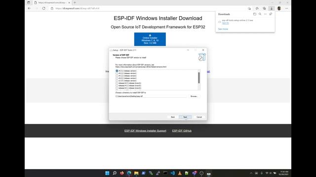
Task: Select release/v4.3 release branch radio
Action: coord(117,83)
